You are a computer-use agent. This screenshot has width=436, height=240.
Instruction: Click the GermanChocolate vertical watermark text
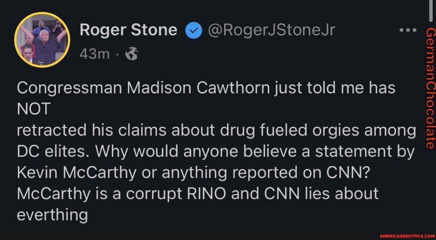(x=430, y=89)
